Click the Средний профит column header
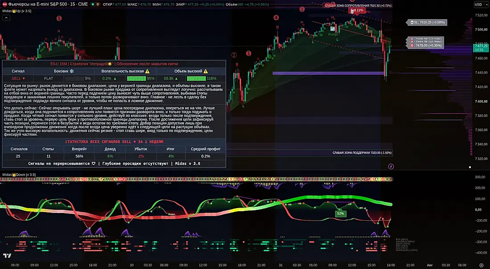490x269 pixels. [206, 149]
